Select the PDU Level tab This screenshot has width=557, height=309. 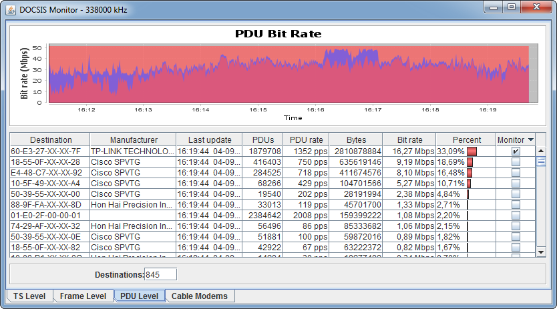pos(139,296)
